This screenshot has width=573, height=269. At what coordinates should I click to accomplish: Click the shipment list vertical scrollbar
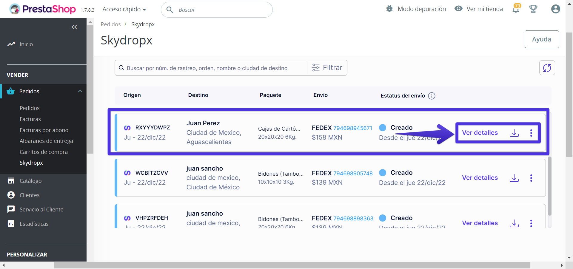[x=549, y=186]
